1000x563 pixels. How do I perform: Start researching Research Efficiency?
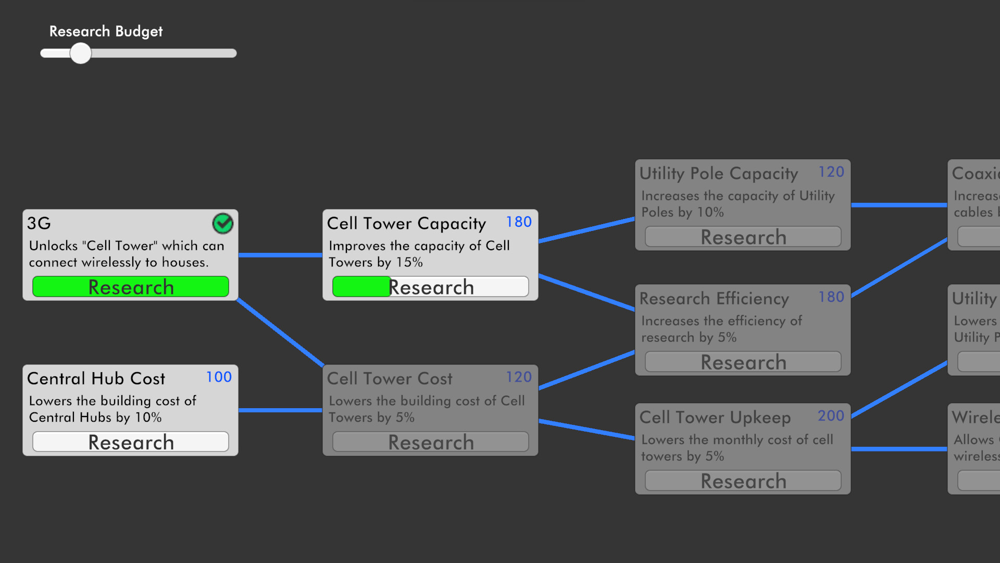[743, 362]
